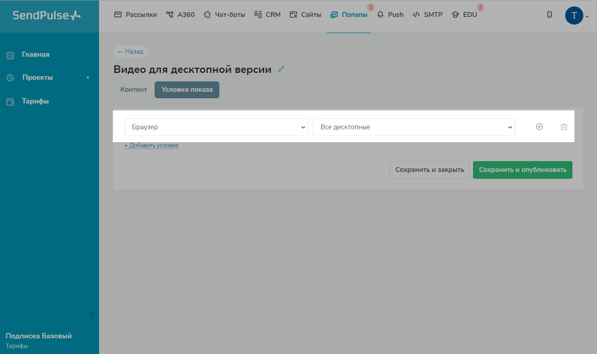597x354 pixels.
Task: Open Push notifications section
Action: (x=390, y=15)
